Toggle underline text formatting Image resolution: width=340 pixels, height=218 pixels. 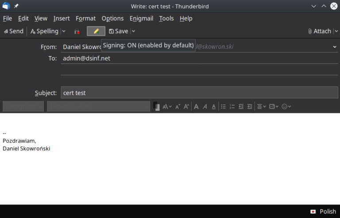(x=213, y=107)
